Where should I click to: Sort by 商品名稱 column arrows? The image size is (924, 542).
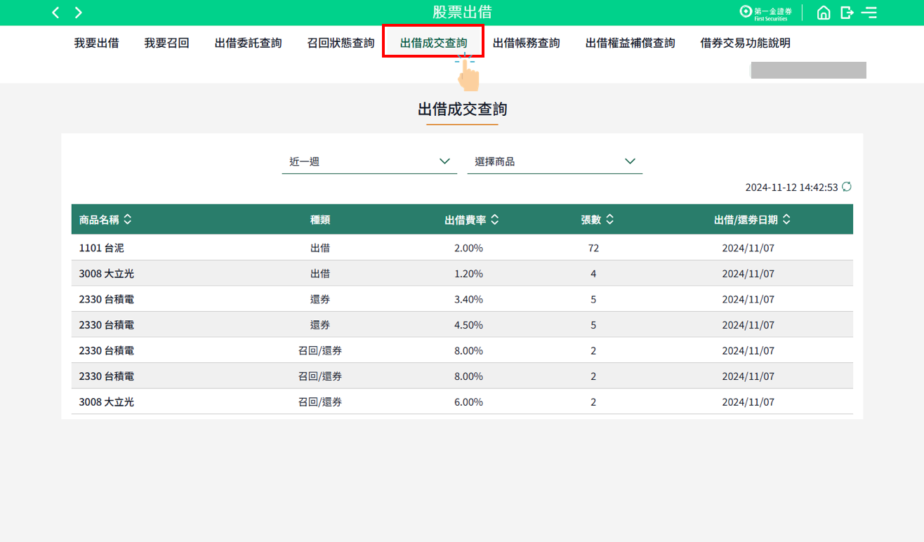[x=127, y=220]
